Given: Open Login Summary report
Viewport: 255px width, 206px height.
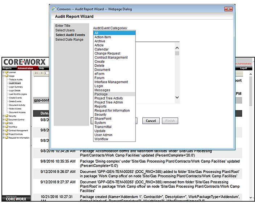Looking at the screenshot, I should [16, 87].
